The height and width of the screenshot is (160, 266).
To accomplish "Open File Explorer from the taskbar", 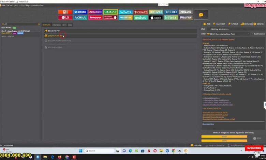I will [x=161, y=151].
